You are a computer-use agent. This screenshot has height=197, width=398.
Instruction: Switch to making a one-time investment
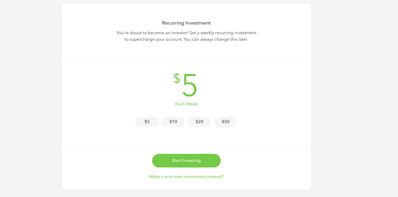(x=186, y=176)
